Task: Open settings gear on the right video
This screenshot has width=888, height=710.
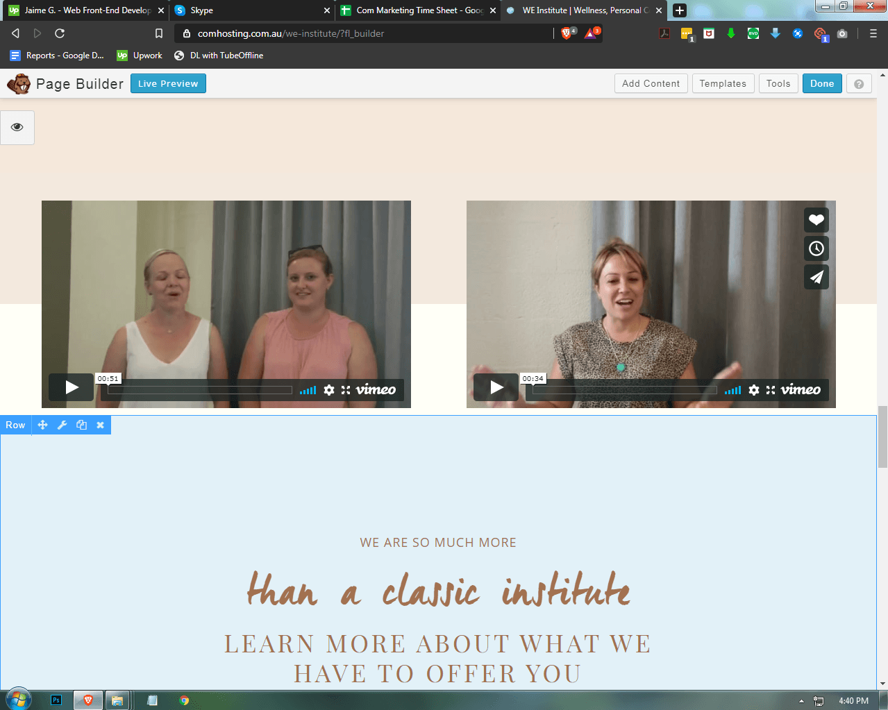Action: [754, 390]
